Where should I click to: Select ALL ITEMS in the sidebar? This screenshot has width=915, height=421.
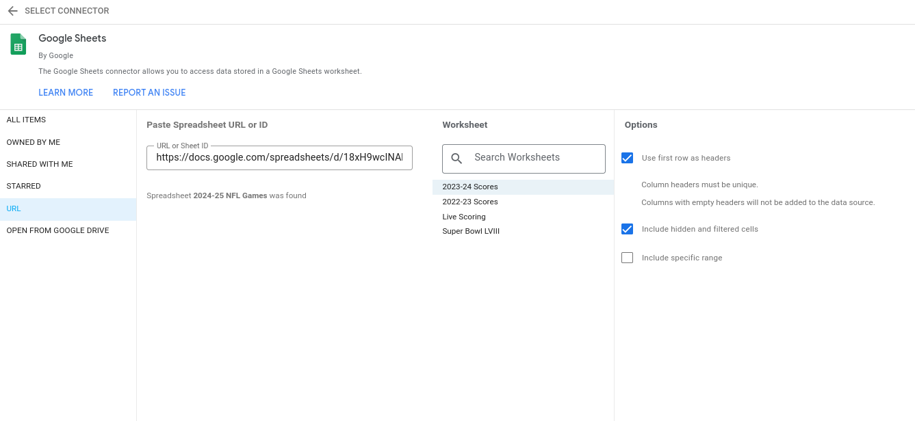click(26, 120)
